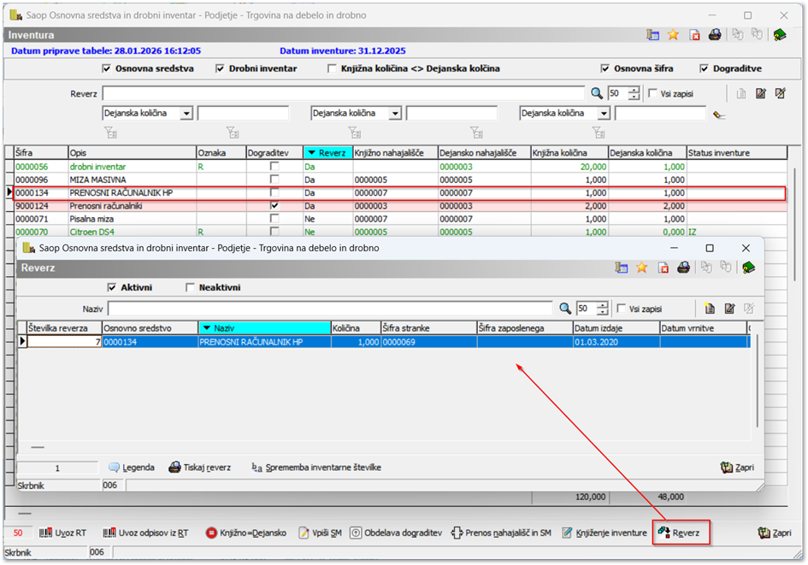Viewport: 808px width, 565px height.
Task: Click the printer icon in Inventura header
Action: point(715,35)
